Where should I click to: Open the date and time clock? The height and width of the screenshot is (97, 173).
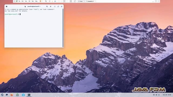pyautogui.click(x=167, y=95)
